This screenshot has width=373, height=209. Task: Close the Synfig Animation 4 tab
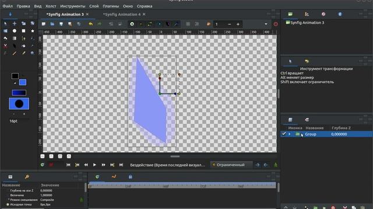(144, 14)
